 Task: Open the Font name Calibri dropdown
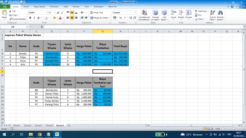47,13
